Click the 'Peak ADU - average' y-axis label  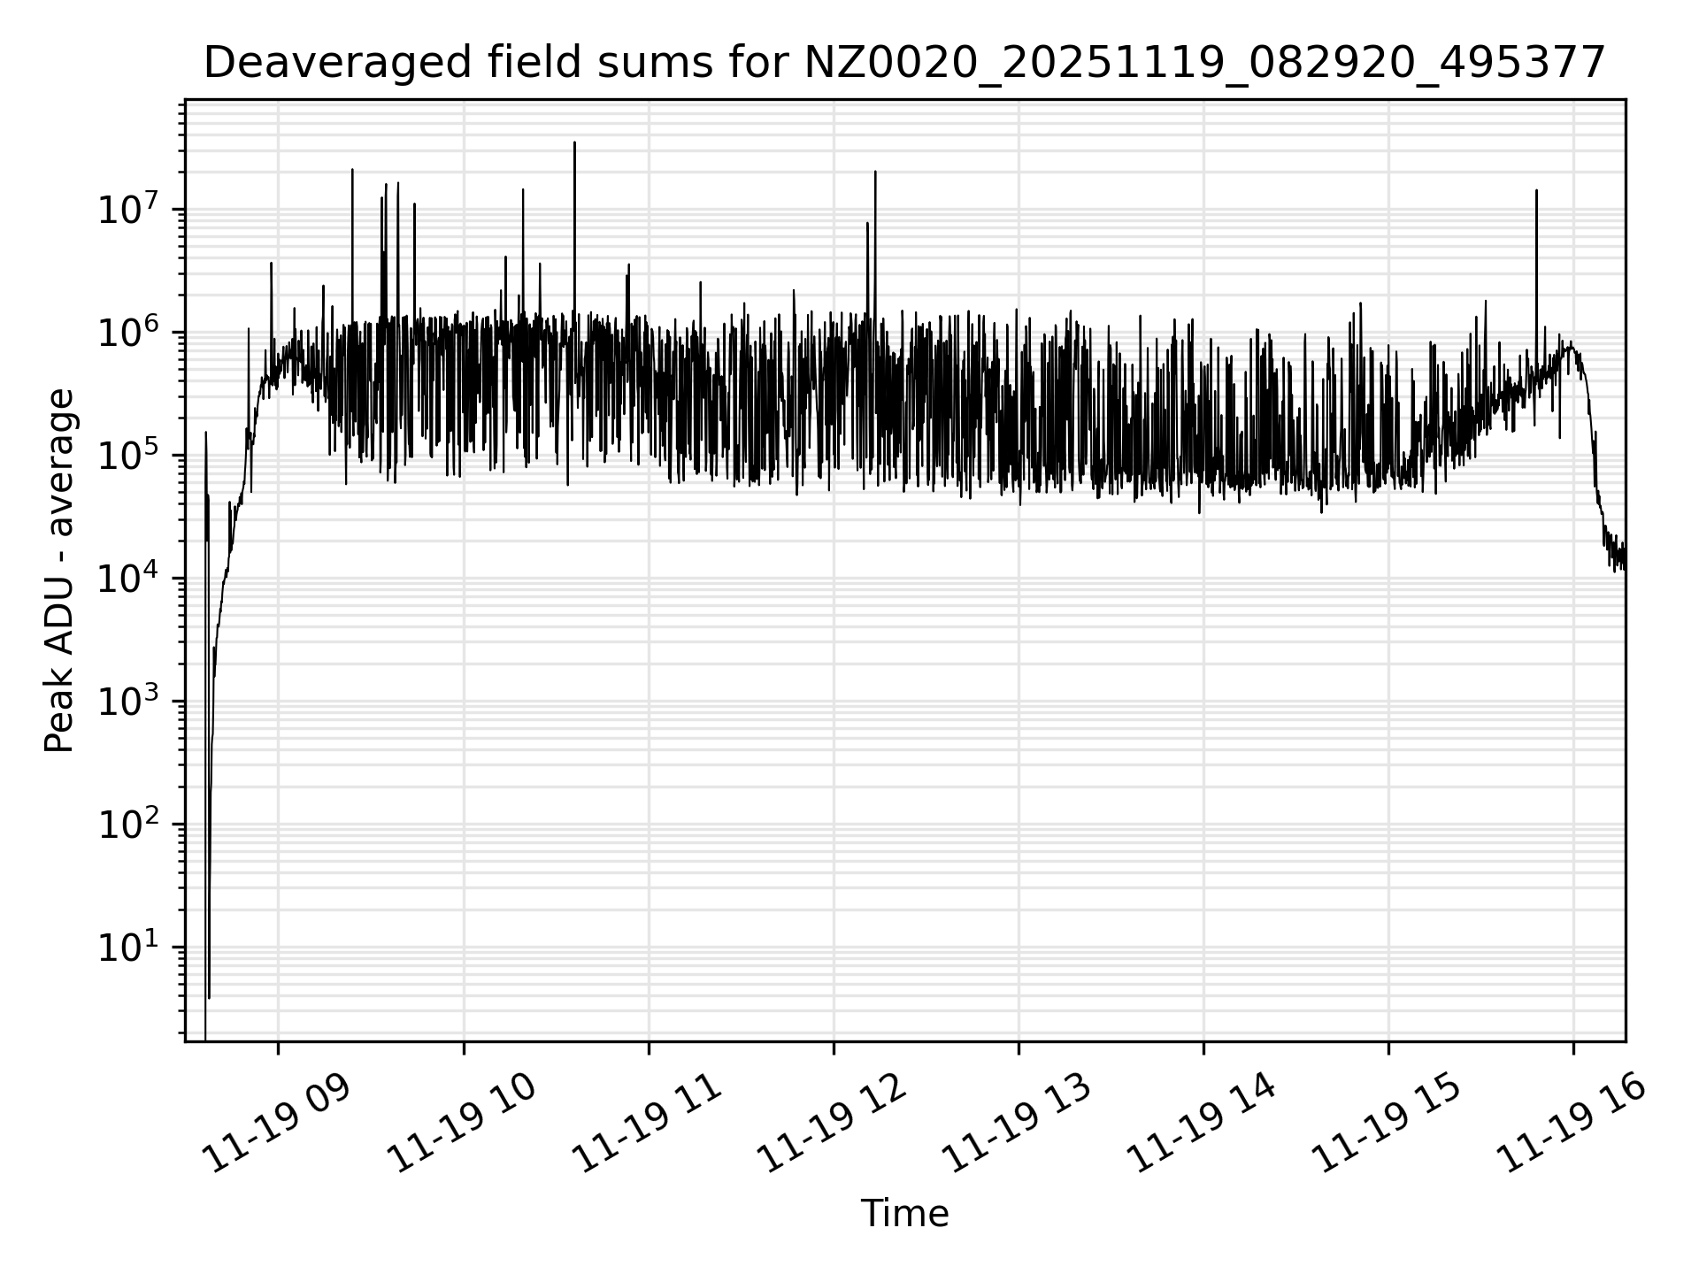59,572
